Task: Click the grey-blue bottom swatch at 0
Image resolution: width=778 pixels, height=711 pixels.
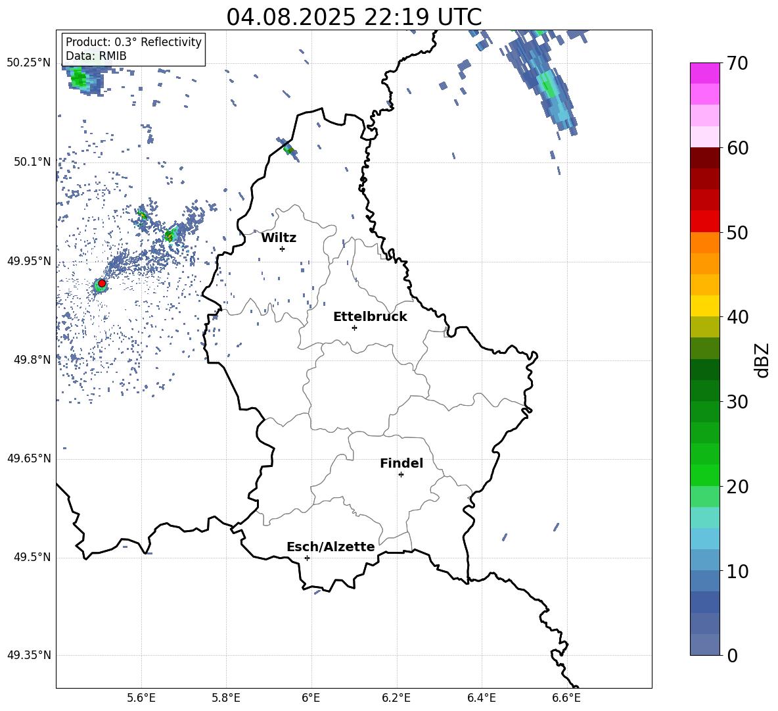Action: pyautogui.click(x=704, y=645)
